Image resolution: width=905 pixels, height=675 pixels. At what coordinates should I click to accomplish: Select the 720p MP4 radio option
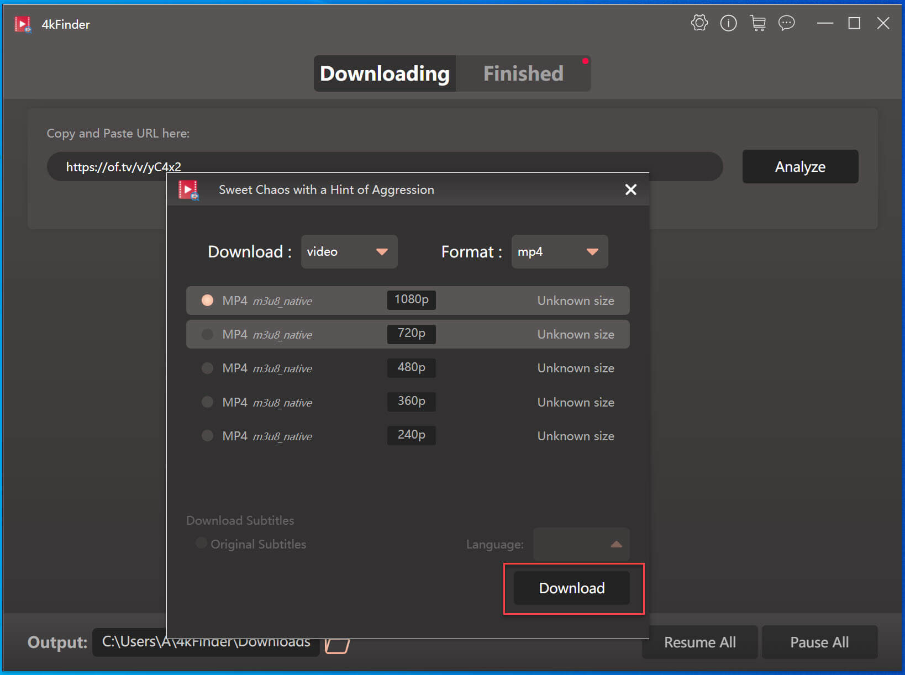click(x=207, y=334)
